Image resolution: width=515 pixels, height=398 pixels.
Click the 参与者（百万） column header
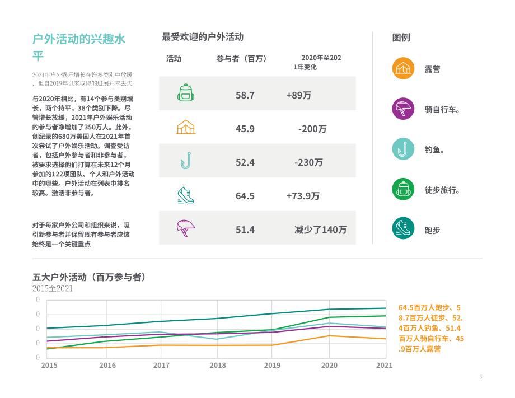point(241,59)
